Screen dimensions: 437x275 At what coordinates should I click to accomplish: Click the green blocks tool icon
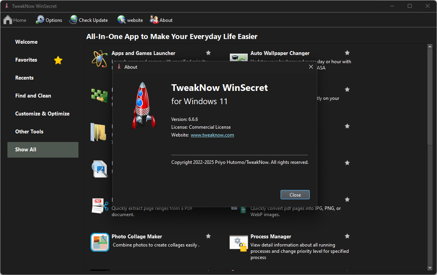pyautogui.click(x=99, y=95)
